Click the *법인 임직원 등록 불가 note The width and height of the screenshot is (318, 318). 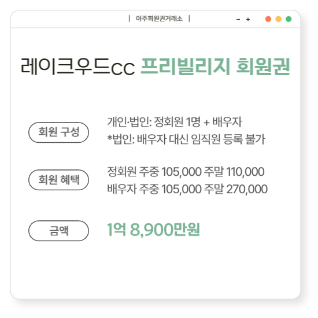[186, 139]
